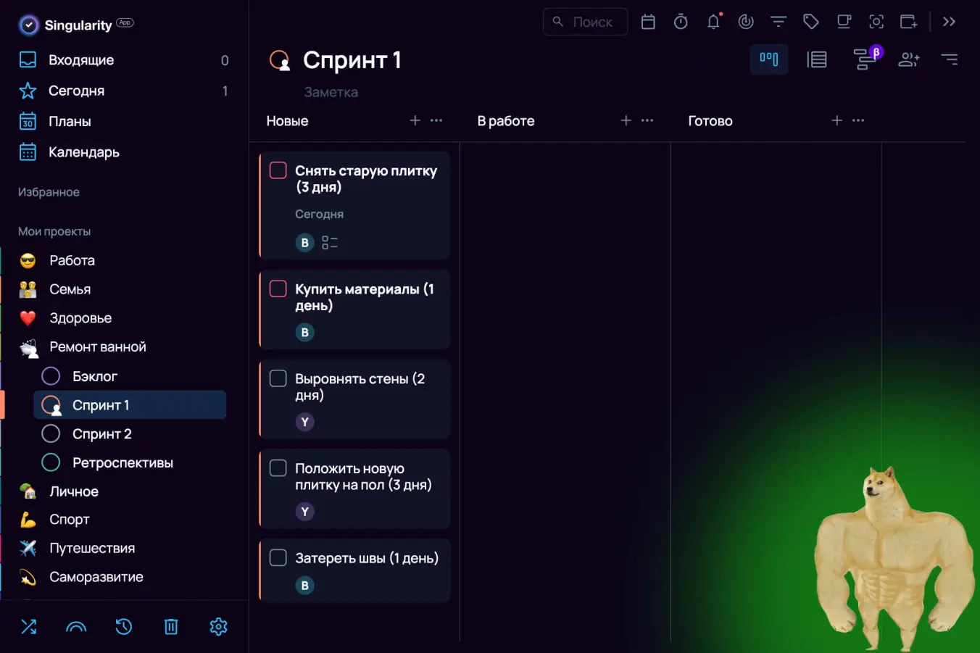Open the trash bin icon
This screenshot has height=653, width=980.
click(171, 626)
